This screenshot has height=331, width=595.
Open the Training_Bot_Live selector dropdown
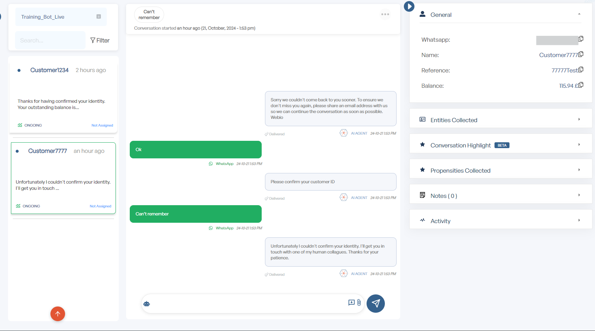tap(61, 17)
